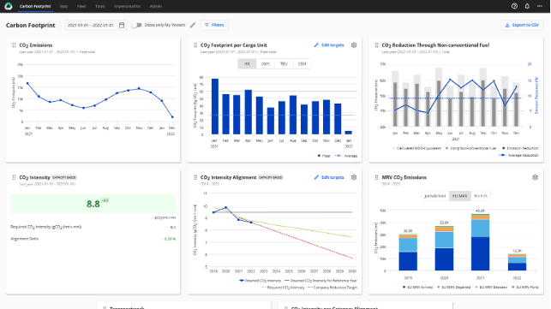
Task: Select the CEU cargo unit option
Action: [302, 63]
